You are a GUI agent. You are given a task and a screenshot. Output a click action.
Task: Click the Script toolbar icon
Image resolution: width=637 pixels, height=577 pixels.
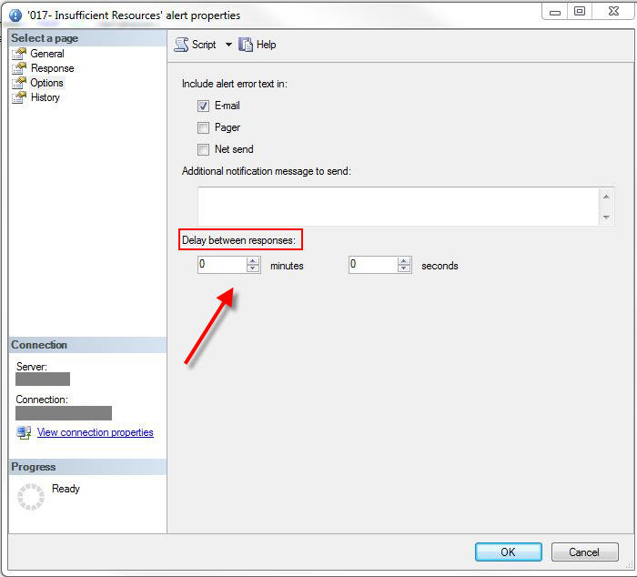tap(181, 45)
